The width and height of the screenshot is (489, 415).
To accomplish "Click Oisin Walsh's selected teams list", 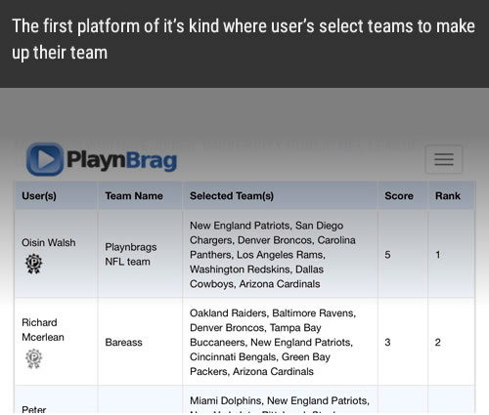I will [x=273, y=255].
